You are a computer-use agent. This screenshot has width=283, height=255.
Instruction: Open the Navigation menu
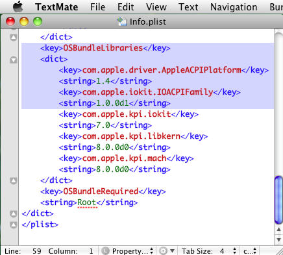[234, 7]
